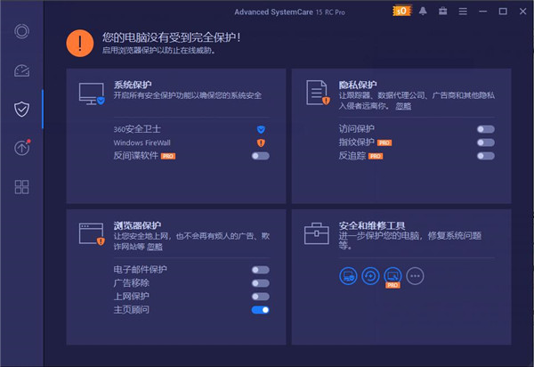Show more tools via ellipsis icon

[x=415, y=276]
